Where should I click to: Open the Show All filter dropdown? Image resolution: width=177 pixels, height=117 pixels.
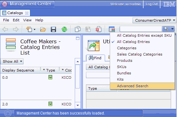(x=12, y=61)
